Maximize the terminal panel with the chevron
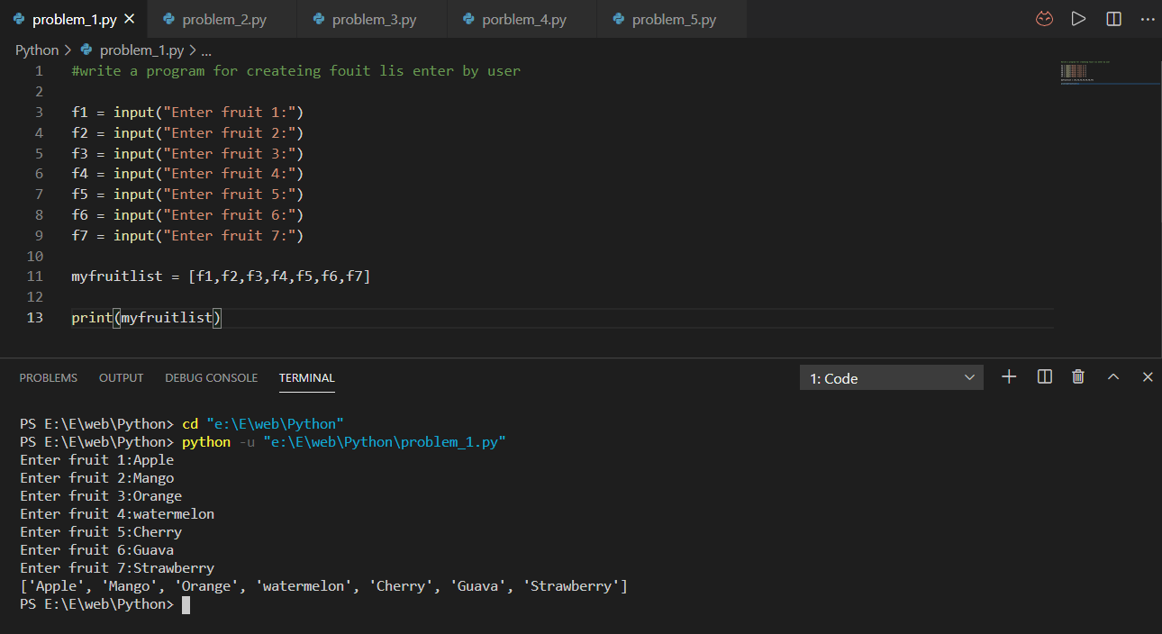 point(1113,377)
